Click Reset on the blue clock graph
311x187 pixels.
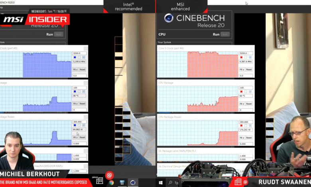83,70
